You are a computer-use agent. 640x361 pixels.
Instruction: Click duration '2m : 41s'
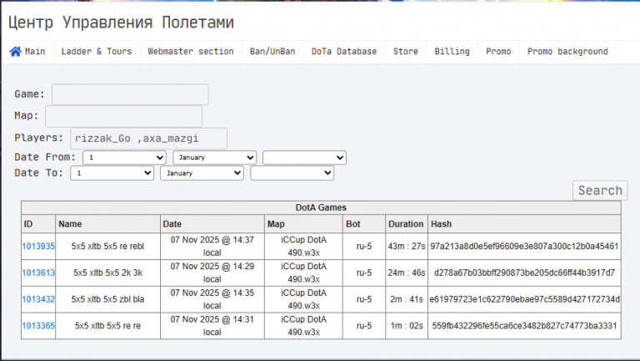click(x=407, y=299)
